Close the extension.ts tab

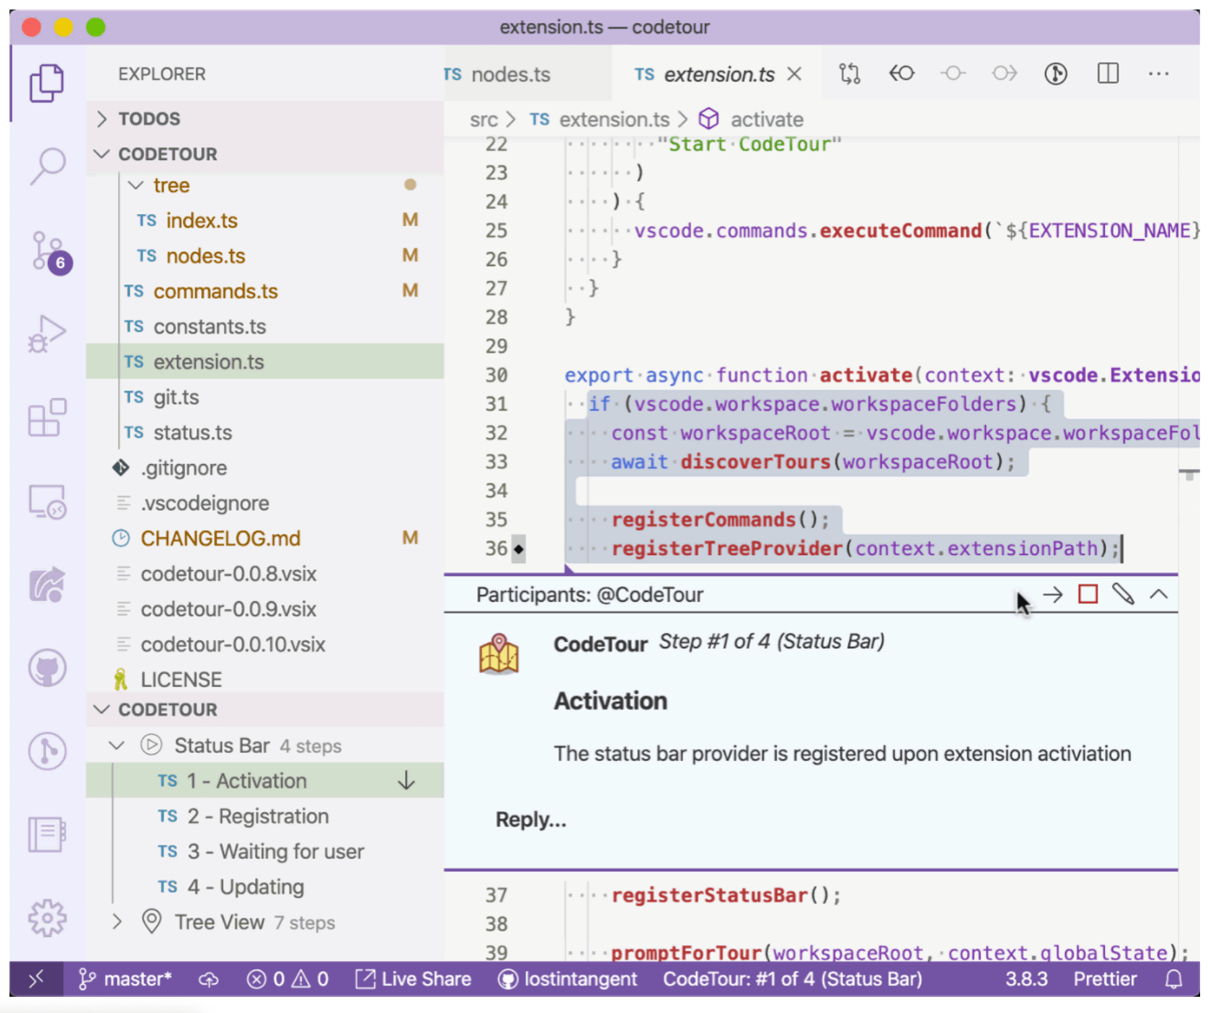coord(794,74)
